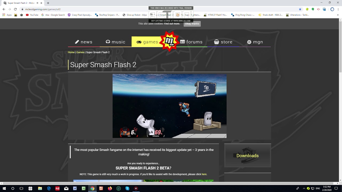
Task: Open the ENG language indicator
Action: pos(318,189)
